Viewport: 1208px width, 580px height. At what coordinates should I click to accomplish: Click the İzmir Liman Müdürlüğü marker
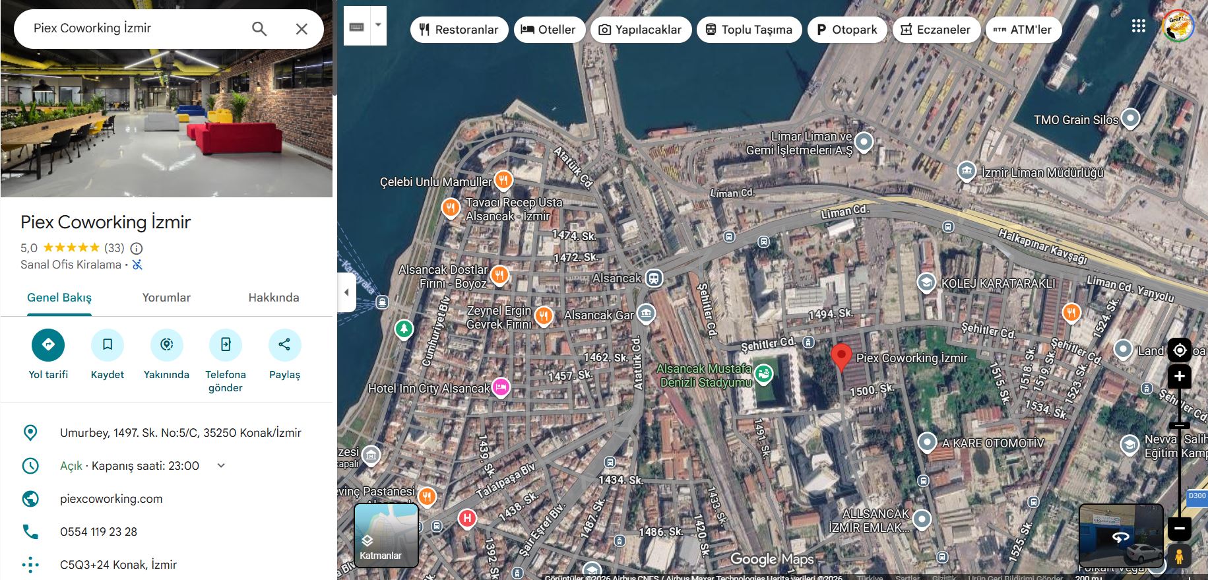967,172
